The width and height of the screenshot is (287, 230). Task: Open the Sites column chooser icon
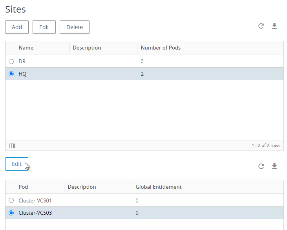pyautogui.click(x=12, y=146)
